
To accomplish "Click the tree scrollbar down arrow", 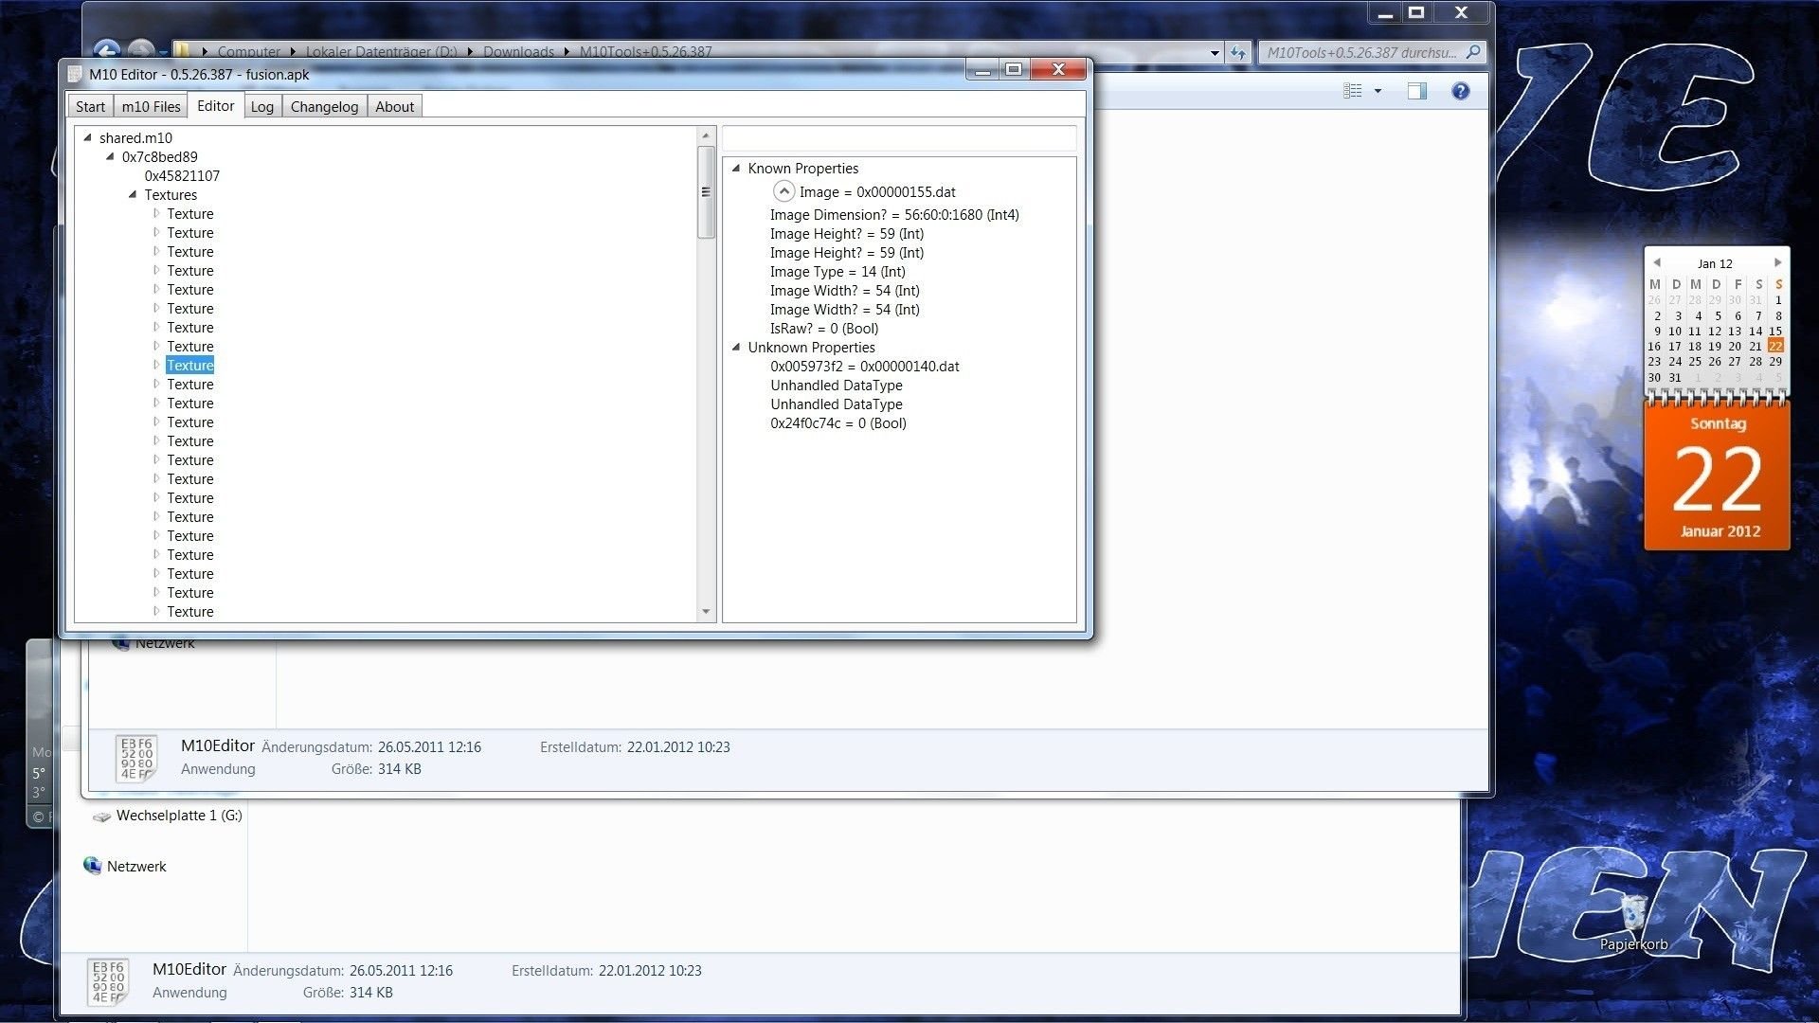I will (706, 612).
